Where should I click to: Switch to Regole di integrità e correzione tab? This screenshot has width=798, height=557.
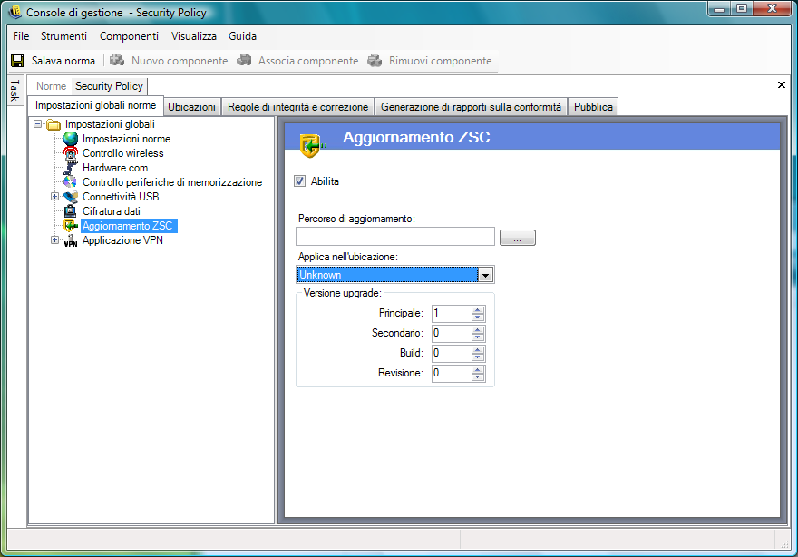click(297, 107)
